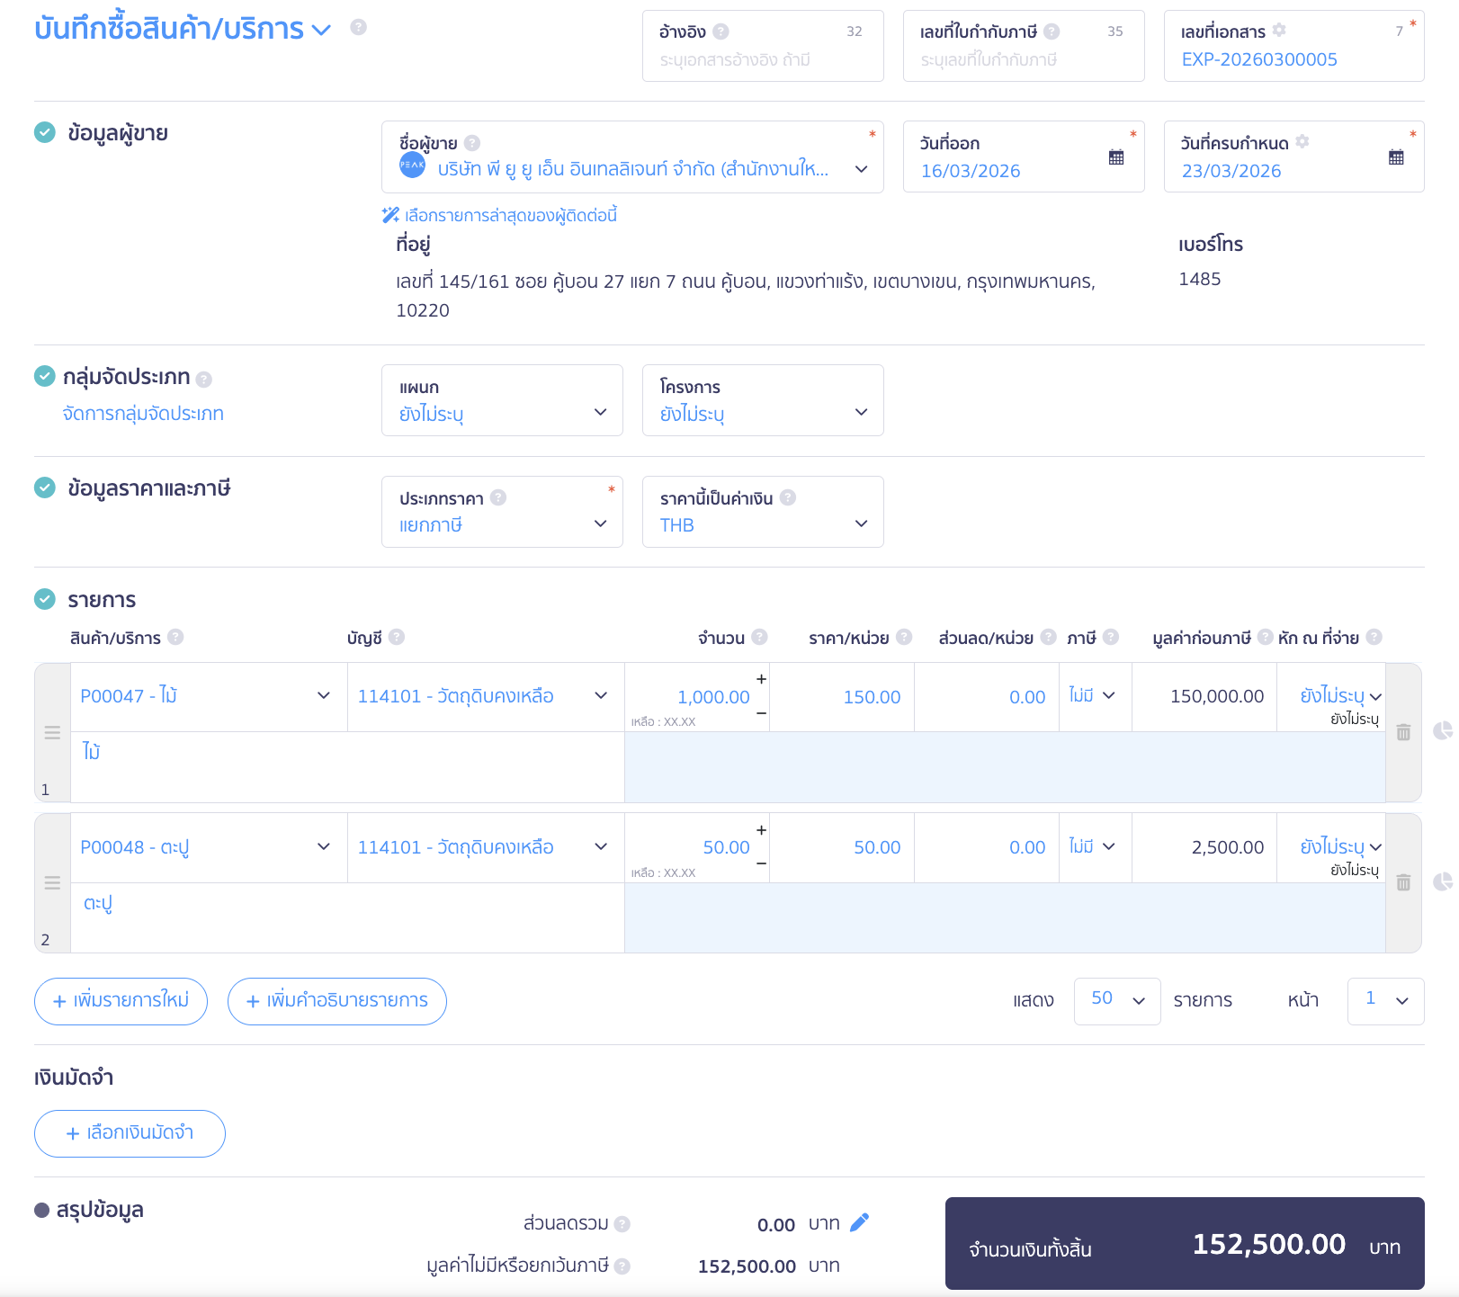Click the pie chart icon on row 1
The width and height of the screenshot is (1459, 1297).
(1442, 730)
